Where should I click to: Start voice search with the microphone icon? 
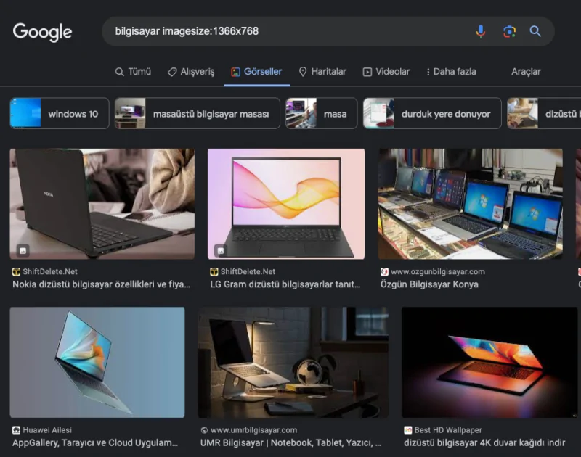click(481, 31)
